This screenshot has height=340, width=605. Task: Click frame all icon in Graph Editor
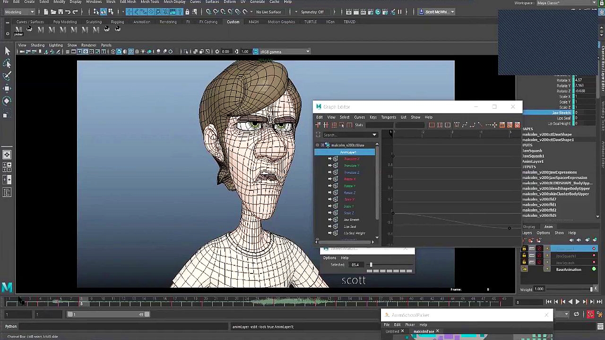432,125
